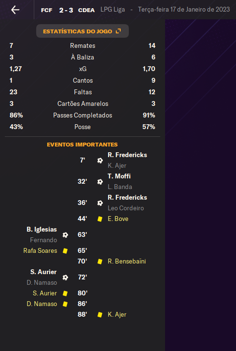Click the LPG Liga competition link
This screenshot has height=351, width=236.
112,10
